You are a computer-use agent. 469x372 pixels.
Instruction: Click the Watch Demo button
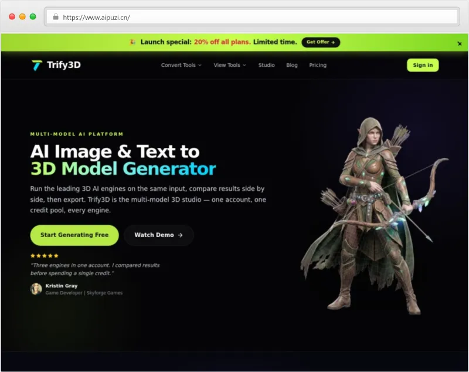pyautogui.click(x=158, y=235)
